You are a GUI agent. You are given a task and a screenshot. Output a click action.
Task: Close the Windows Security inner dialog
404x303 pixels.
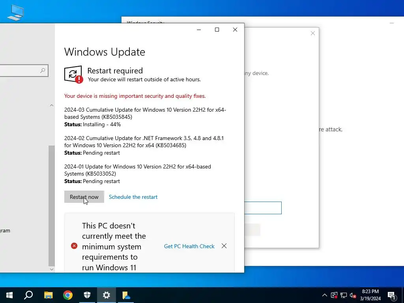point(313,33)
